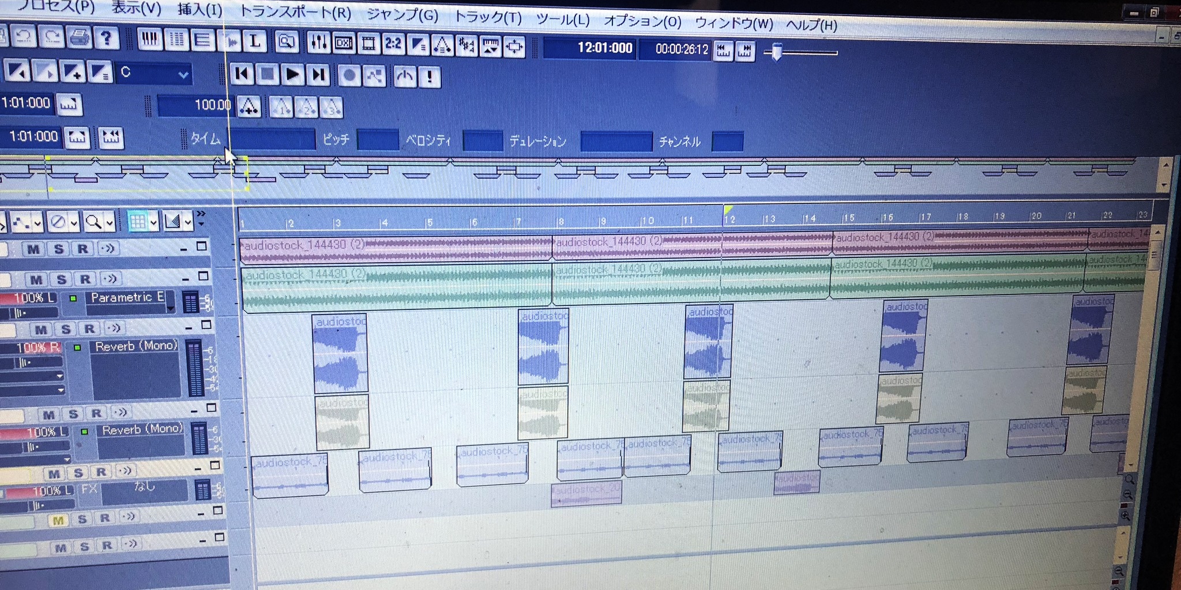The image size is (1181, 590).
Task: Click the FX なし effects bin
Action: point(144,491)
